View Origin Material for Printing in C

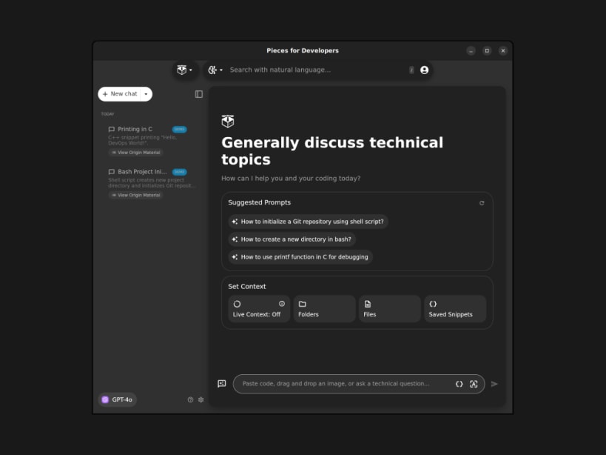[x=135, y=153]
